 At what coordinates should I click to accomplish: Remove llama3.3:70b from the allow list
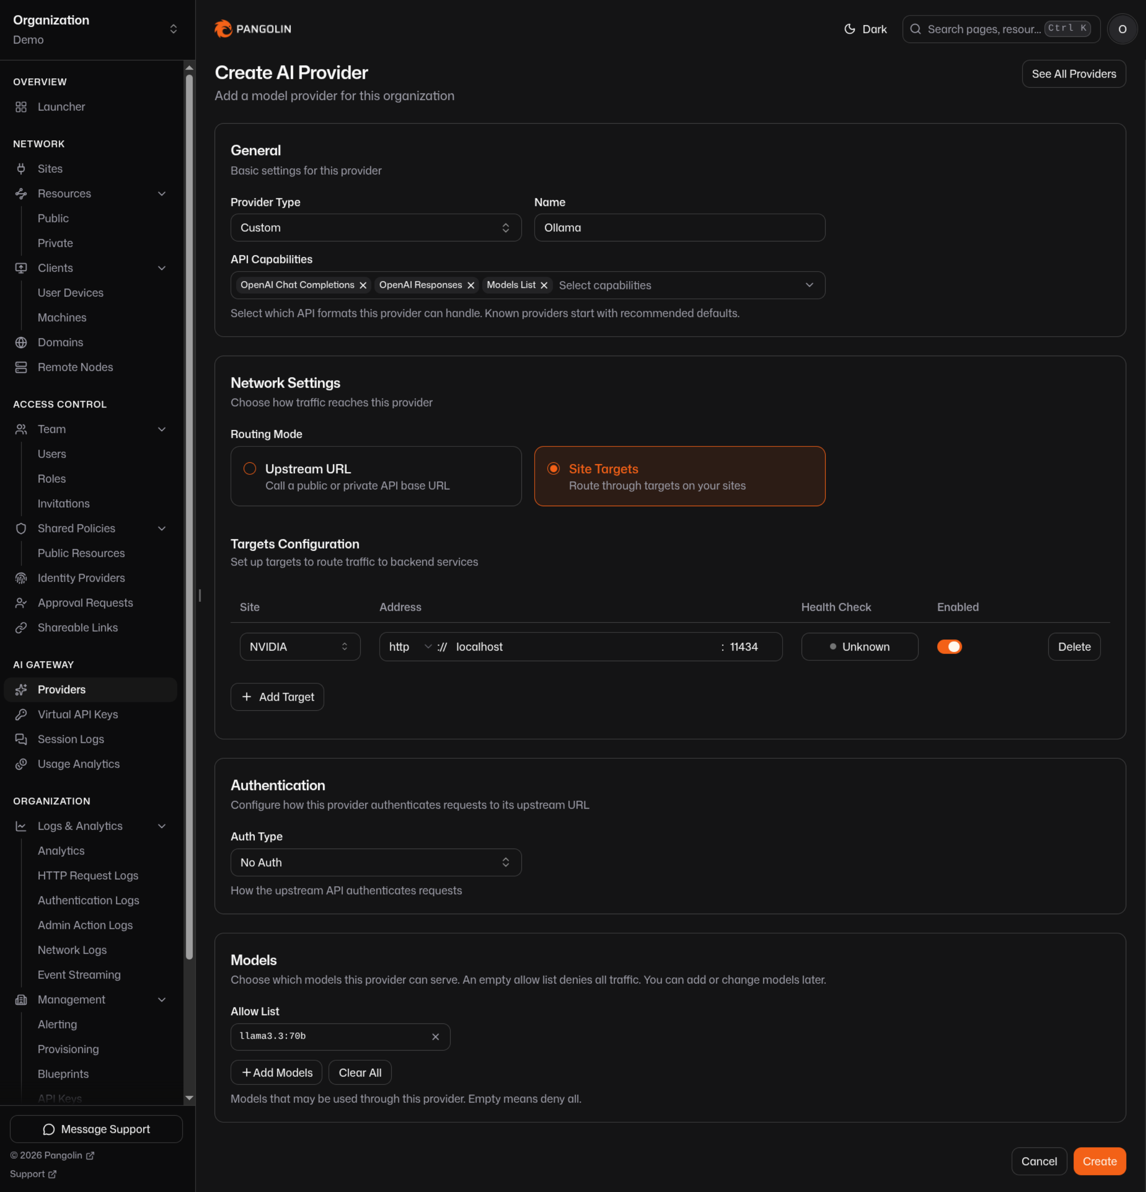click(x=435, y=1037)
